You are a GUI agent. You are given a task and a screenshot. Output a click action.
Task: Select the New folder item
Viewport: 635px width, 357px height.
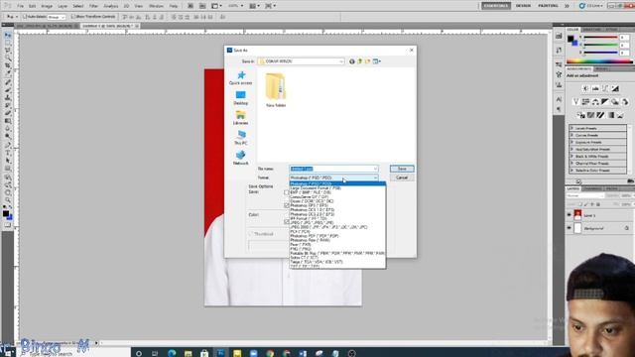tap(276, 90)
